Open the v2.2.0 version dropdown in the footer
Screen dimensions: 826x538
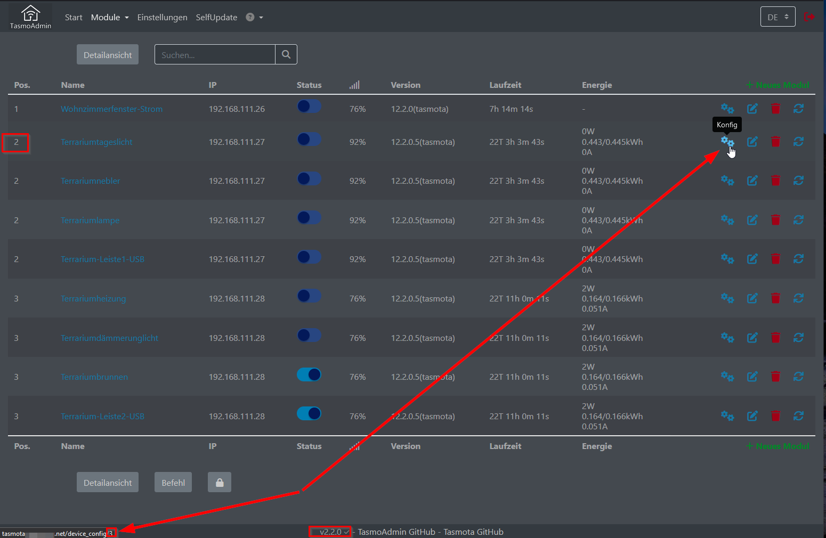pos(330,531)
